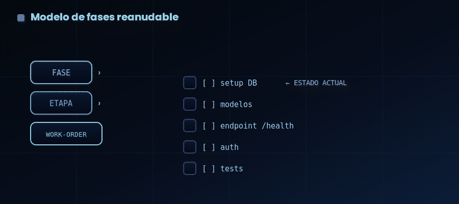Expand the chevron next to FASE
This screenshot has width=459, height=204.
point(99,72)
